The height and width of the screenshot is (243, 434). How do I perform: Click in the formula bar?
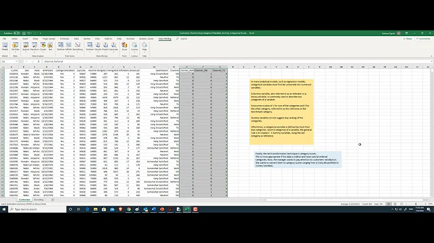click(x=237, y=61)
